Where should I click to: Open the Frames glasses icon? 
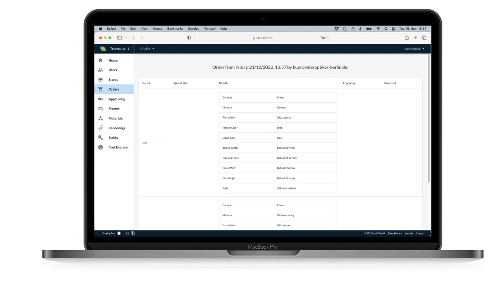coord(100,109)
